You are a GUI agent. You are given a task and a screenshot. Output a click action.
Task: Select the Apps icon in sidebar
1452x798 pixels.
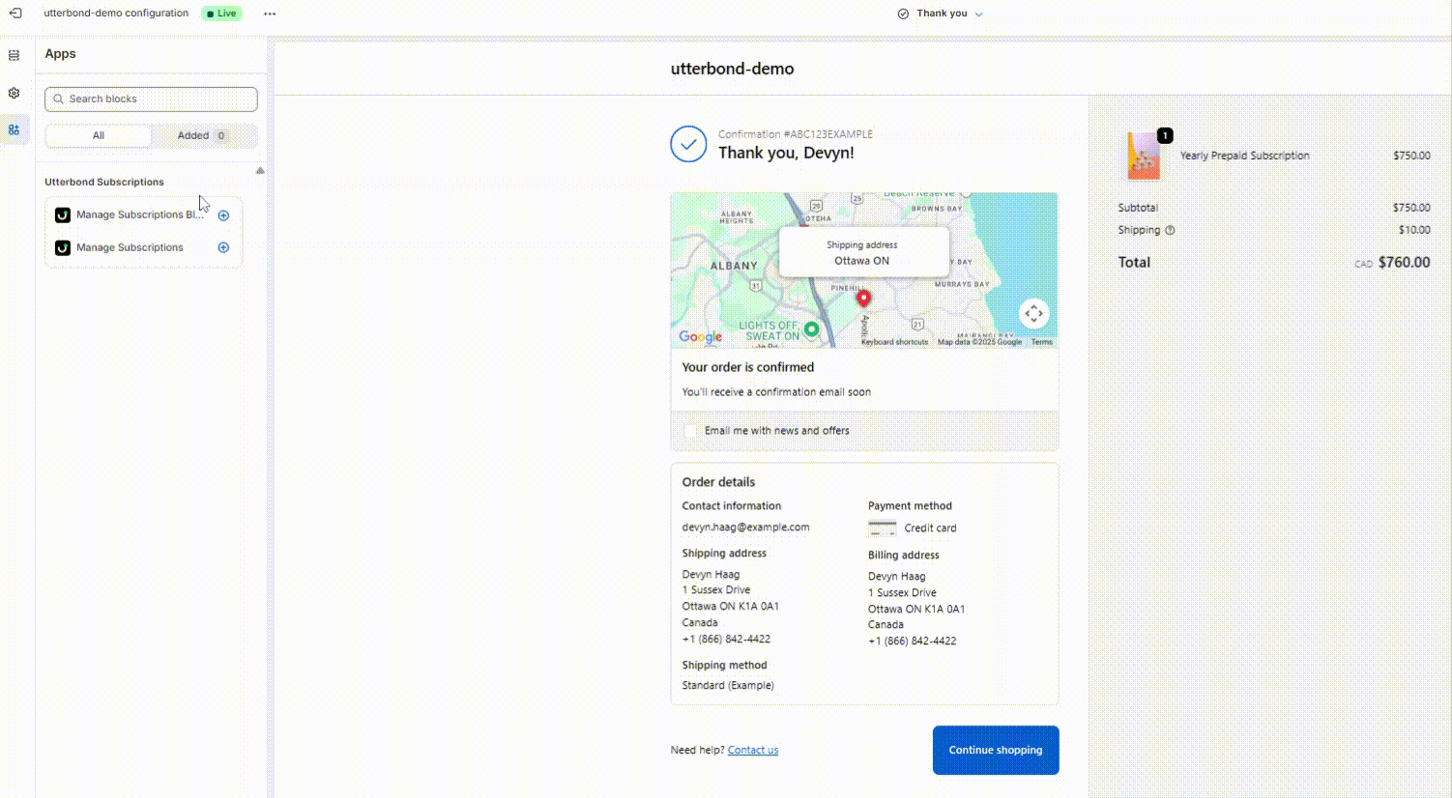pyautogui.click(x=14, y=129)
